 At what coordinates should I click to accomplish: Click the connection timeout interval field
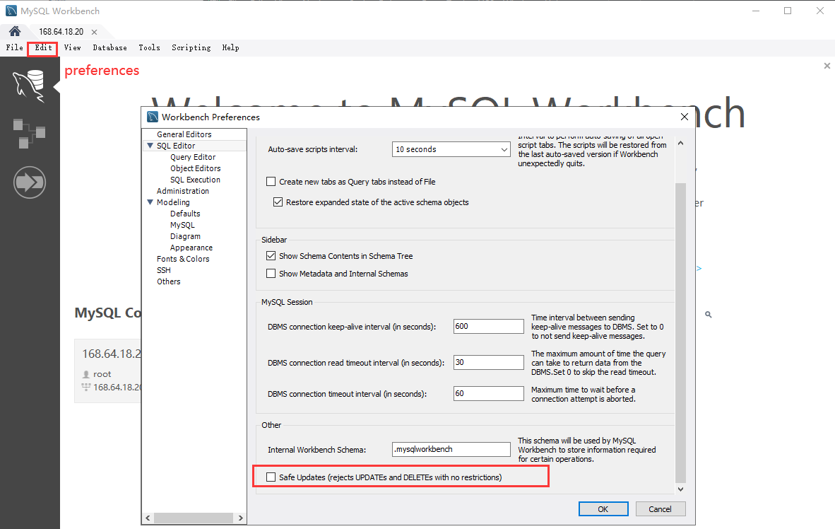[x=488, y=393]
